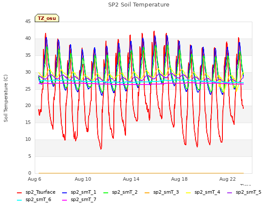Click the Aug 10 x-axis tick label
The height and width of the screenshot is (208, 278).
point(83,179)
